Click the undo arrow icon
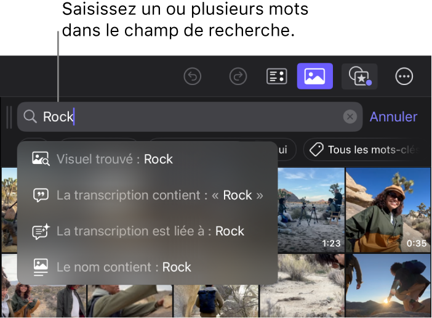432x318 pixels. pos(192,76)
